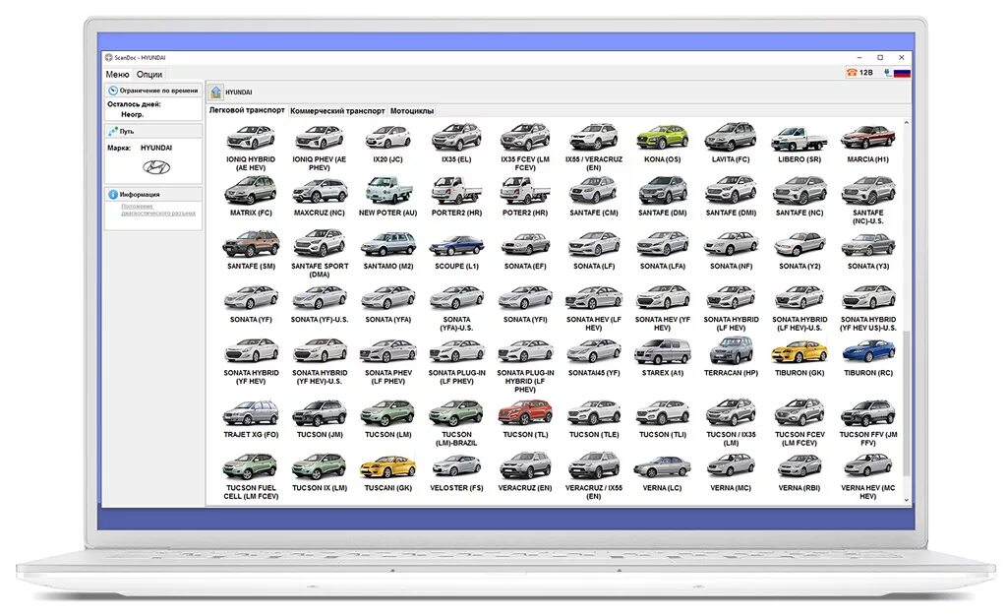Viewport: 1007px width, 616px height.
Task: Click the home icon next to HYUNDAI
Action: (x=215, y=92)
